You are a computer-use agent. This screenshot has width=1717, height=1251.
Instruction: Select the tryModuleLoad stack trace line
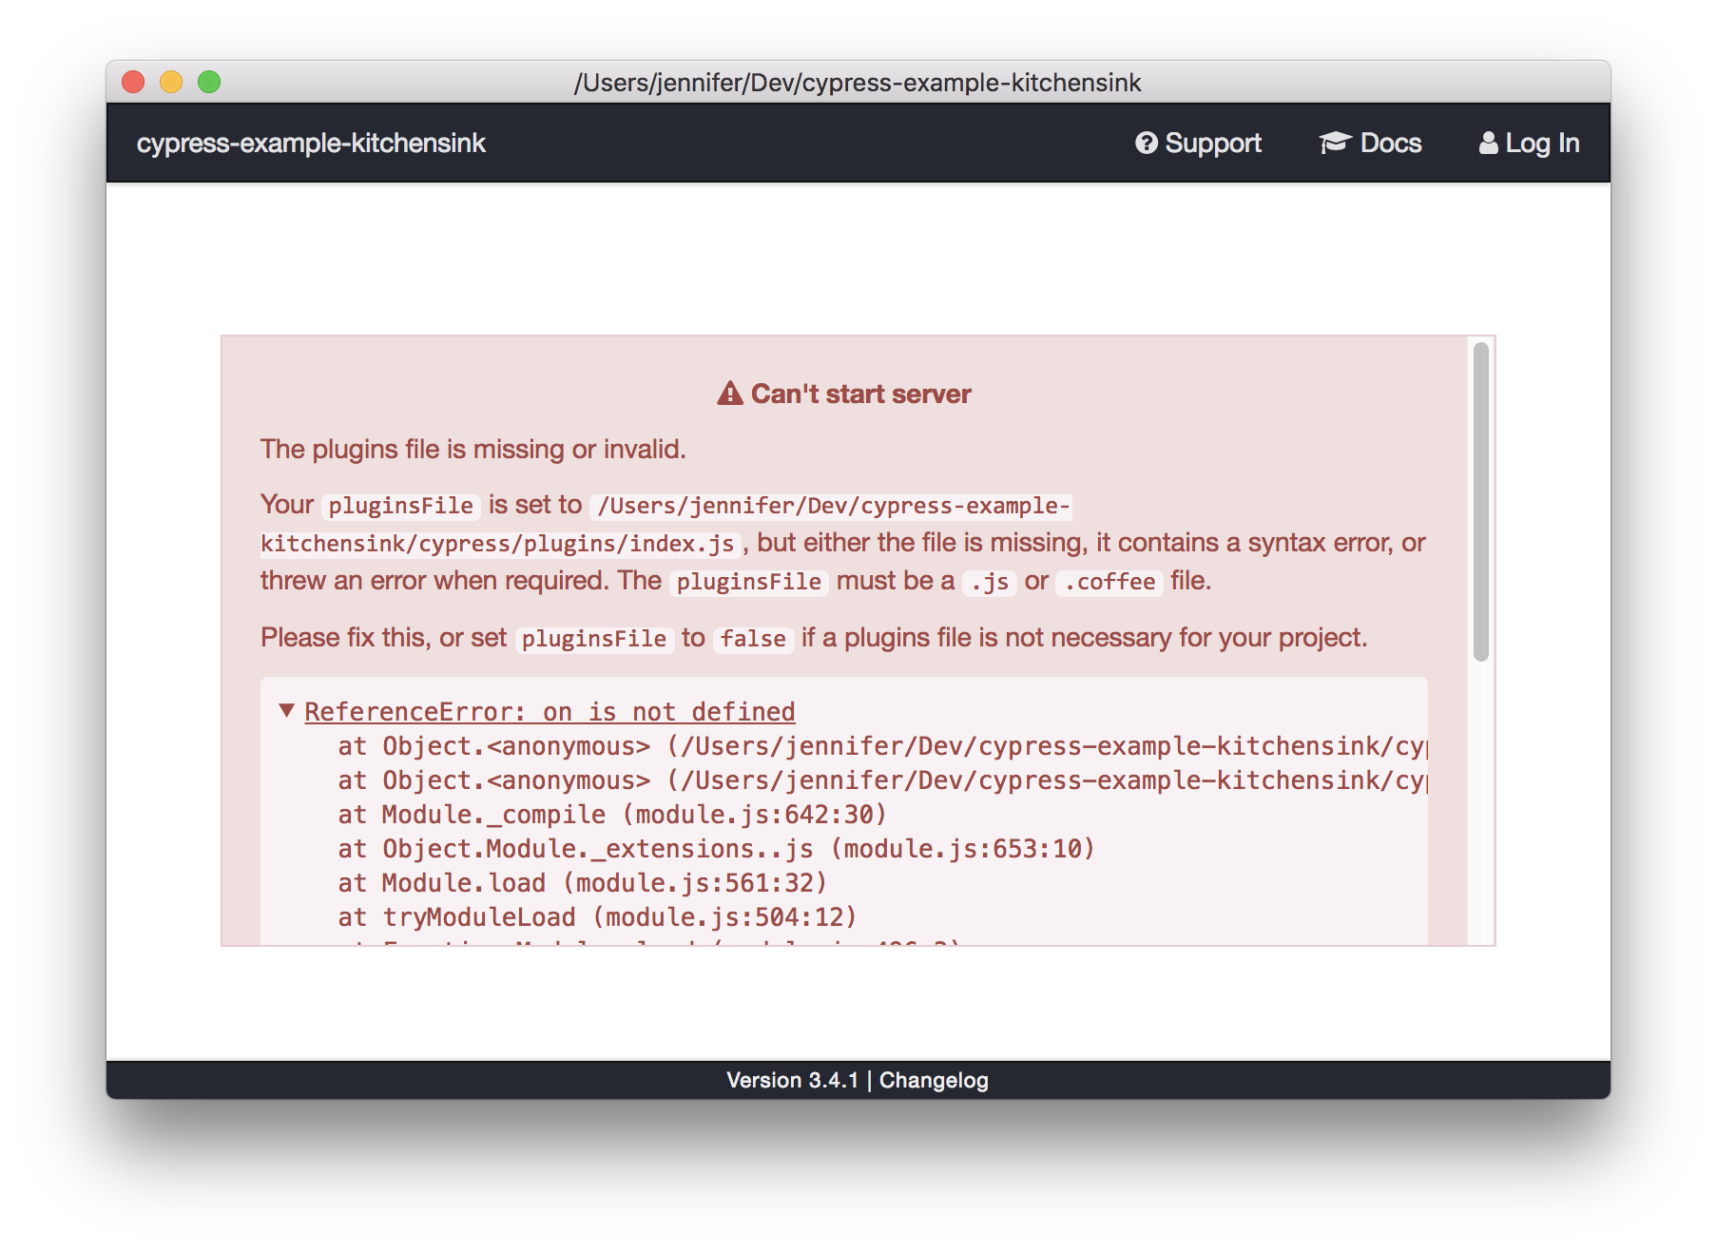coord(598,917)
